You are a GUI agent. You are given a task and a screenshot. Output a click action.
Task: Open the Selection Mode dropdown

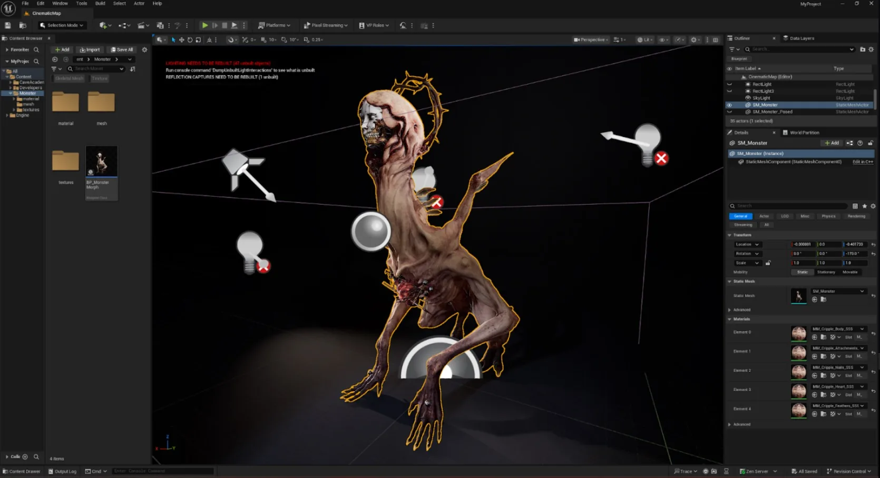click(x=62, y=25)
